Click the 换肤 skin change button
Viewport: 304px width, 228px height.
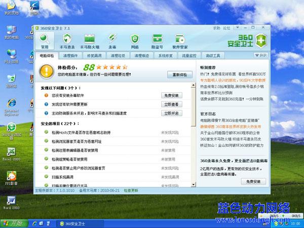(261, 55)
